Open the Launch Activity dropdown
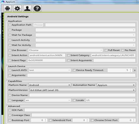Viewport: 139px width, 124px height. (x=85, y=40)
